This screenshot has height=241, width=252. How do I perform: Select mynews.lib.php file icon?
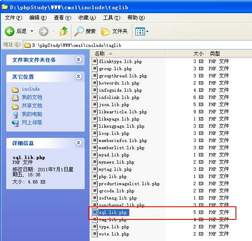coord(95,162)
